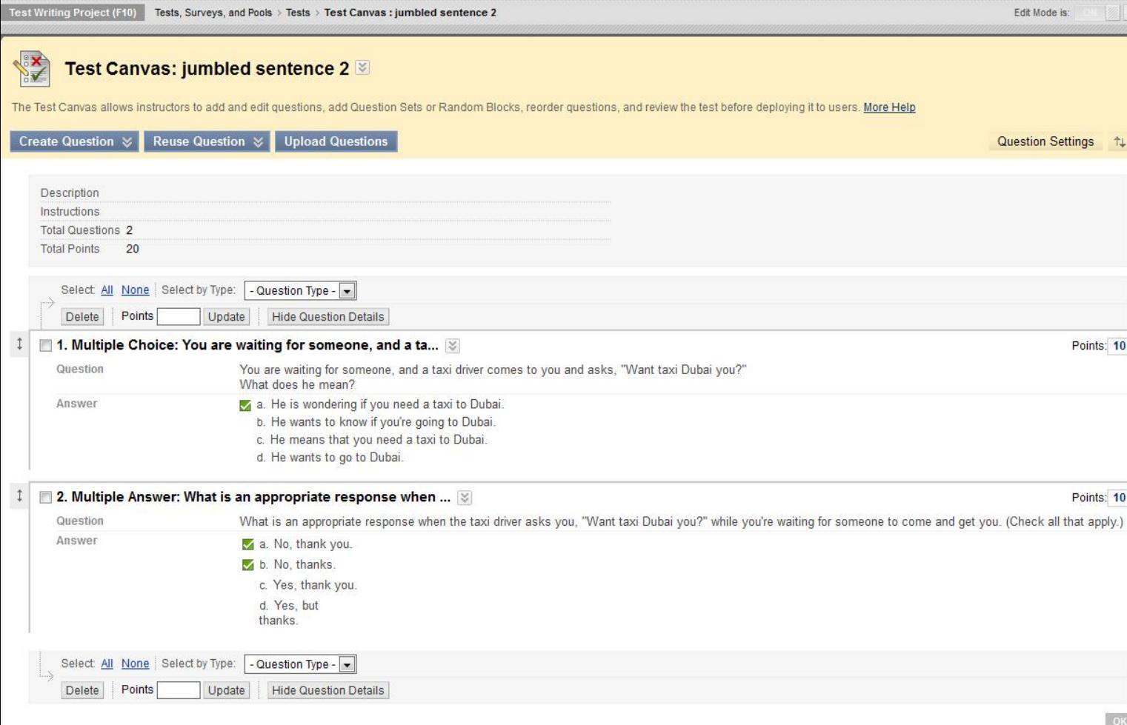
Task: Click Upload Questions button
Action: coord(336,141)
